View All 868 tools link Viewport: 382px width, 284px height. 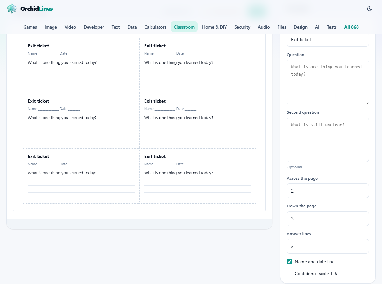pos(351,27)
